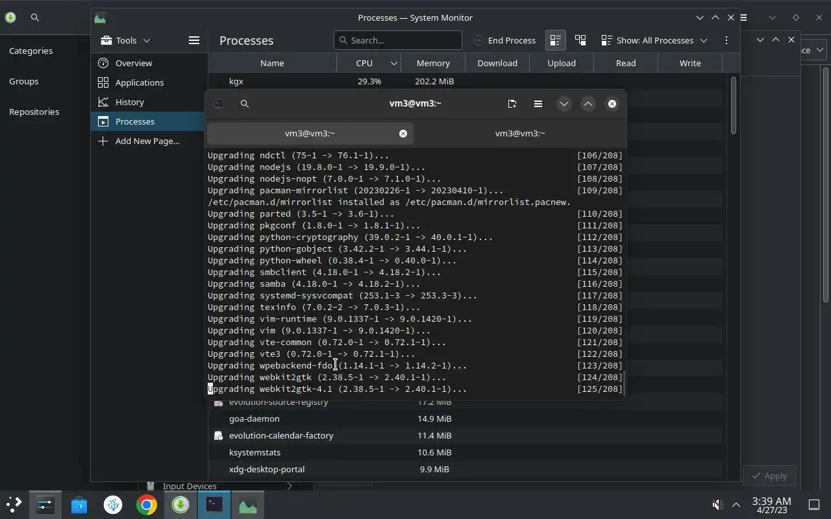Open the hamburger menu of background window
The height and width of the screenshot is (519, 831).
pos(744,18)
